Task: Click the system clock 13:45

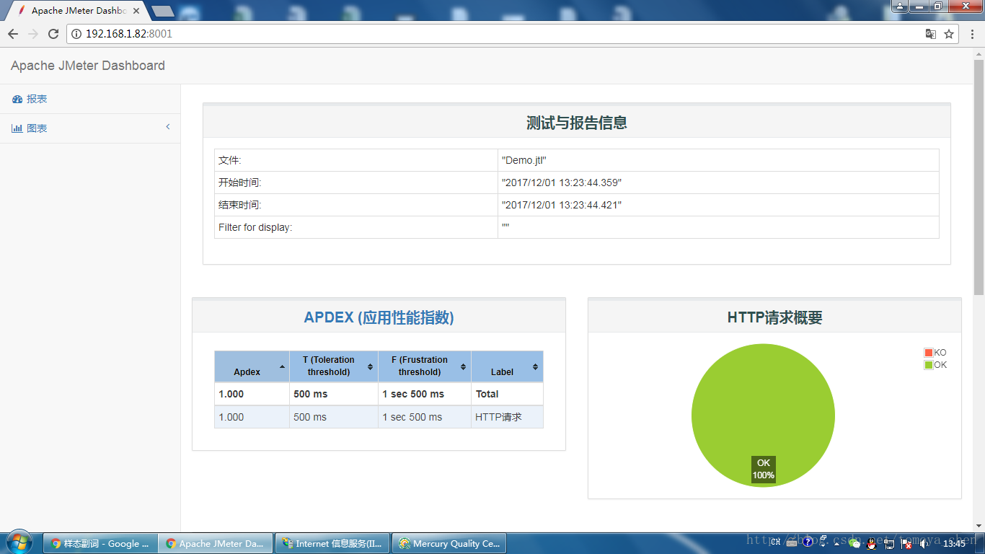Action: [x=954, y=543]
